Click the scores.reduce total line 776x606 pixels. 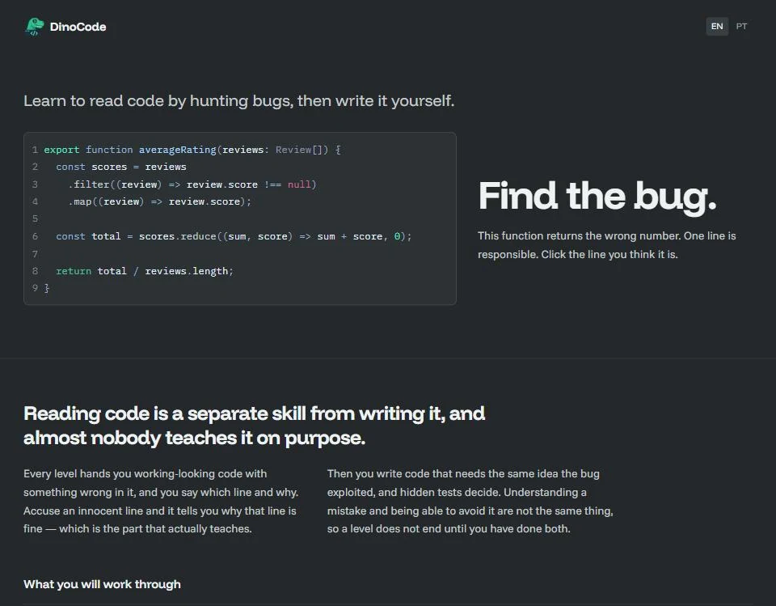[x=239, y=236]
